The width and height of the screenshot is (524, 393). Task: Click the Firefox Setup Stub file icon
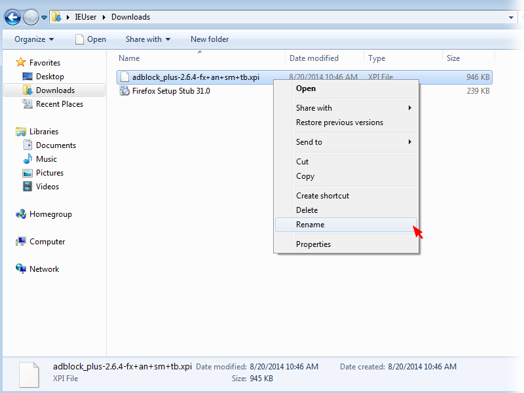(x=124, y=90)
